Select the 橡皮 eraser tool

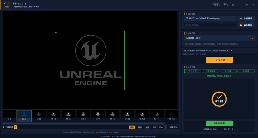coord(147,127)
